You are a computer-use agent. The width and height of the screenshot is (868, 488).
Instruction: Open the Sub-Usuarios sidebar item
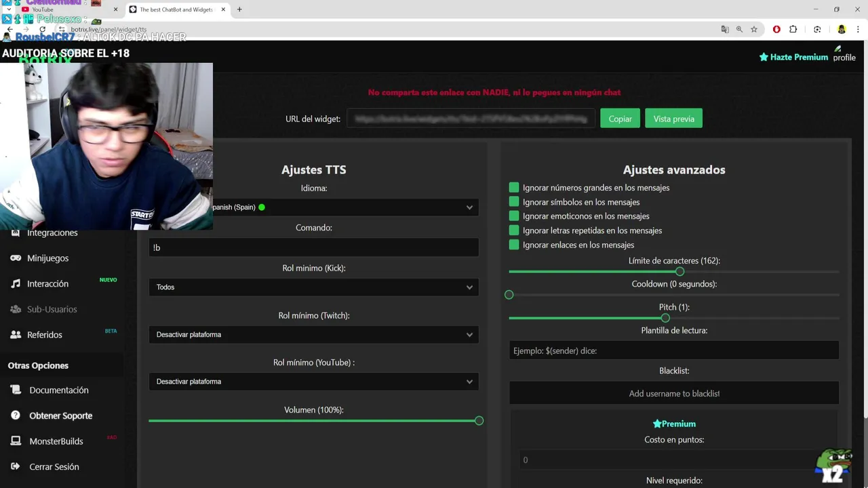[52, 309]
